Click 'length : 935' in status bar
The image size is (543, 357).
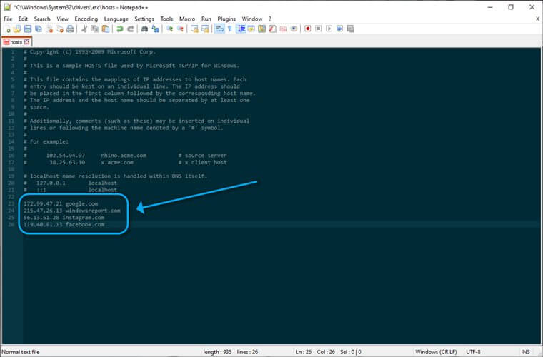click(217, 352)
